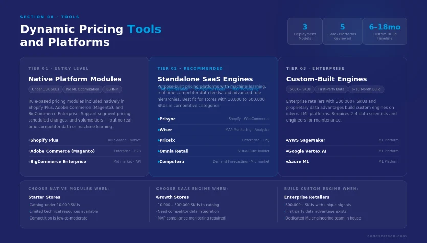Click the 'Standalone SaaS Engines' title
The width and height of the screenshot is (427, 243).
[x=205, y=79]
